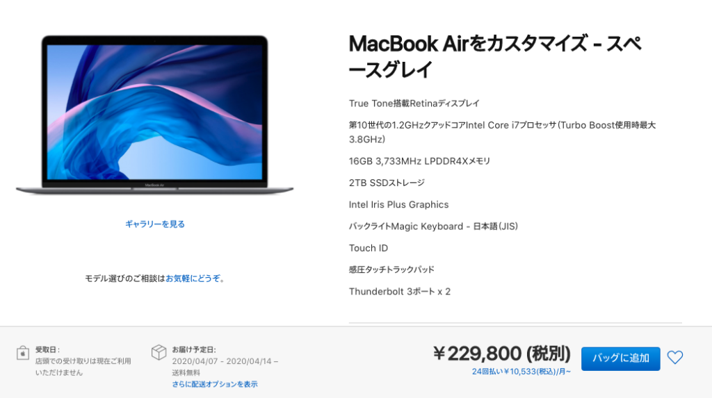
Task: Click the お届け予定日 delivery date label
Action: click(194, 350)
